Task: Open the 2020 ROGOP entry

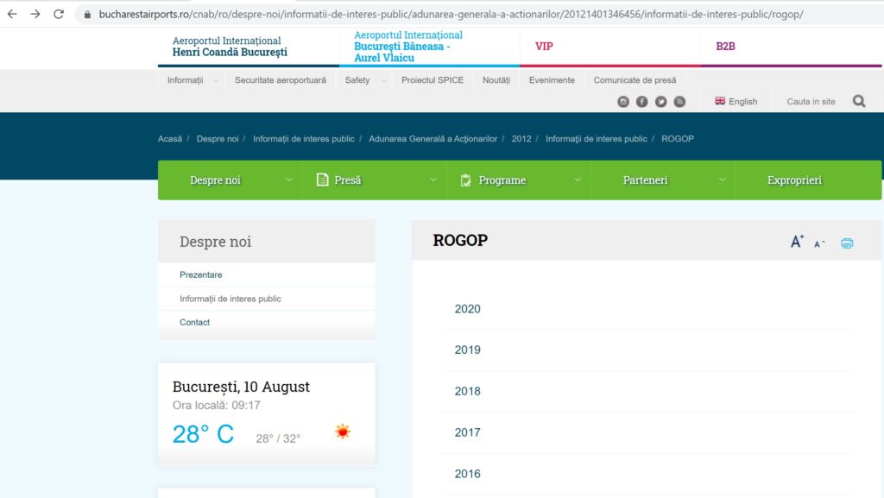Action: coord(467,309)
